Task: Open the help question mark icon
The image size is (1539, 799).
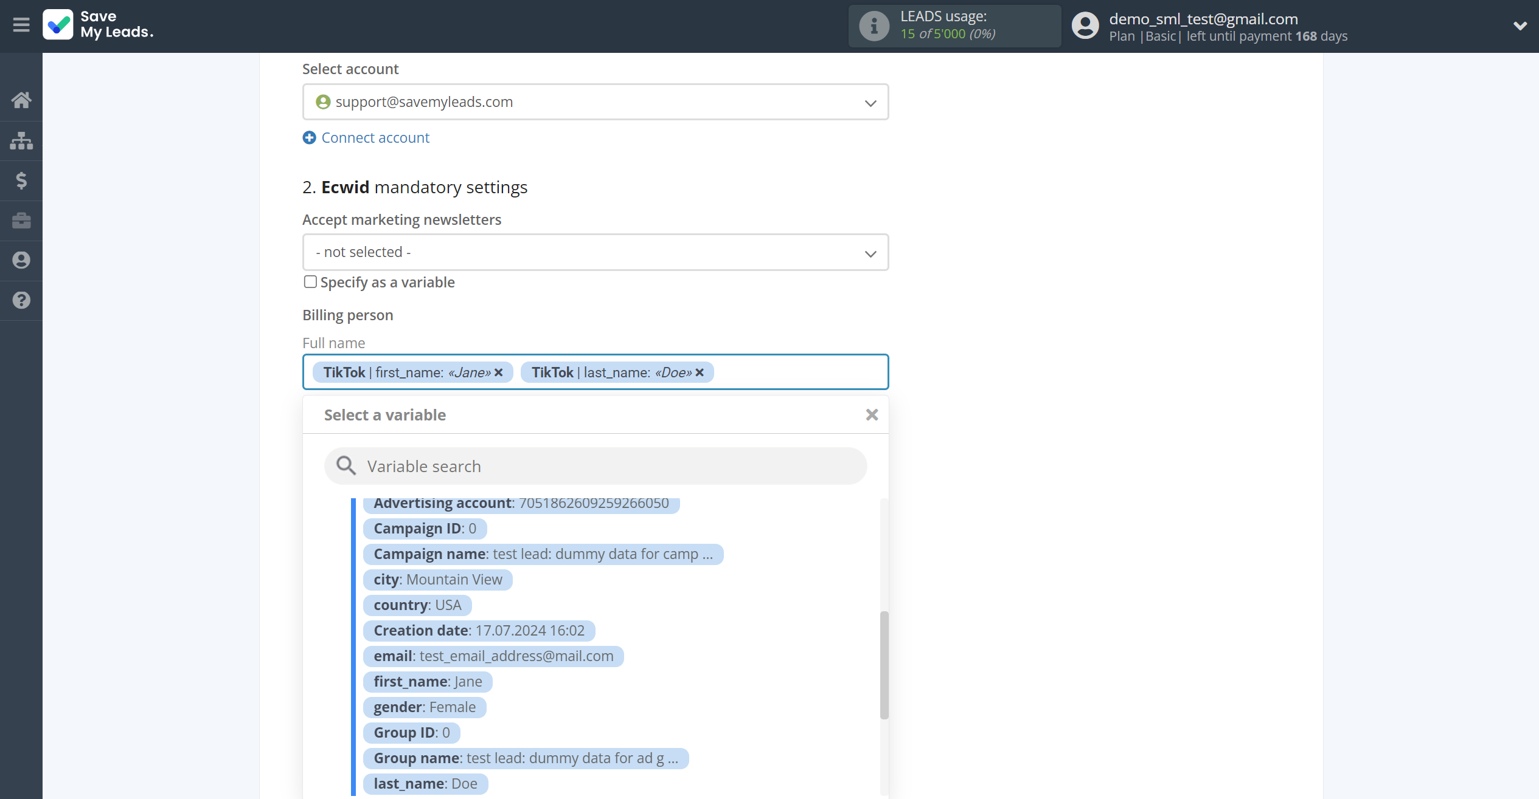Action: pyautogui.click(x=21, y=300)
